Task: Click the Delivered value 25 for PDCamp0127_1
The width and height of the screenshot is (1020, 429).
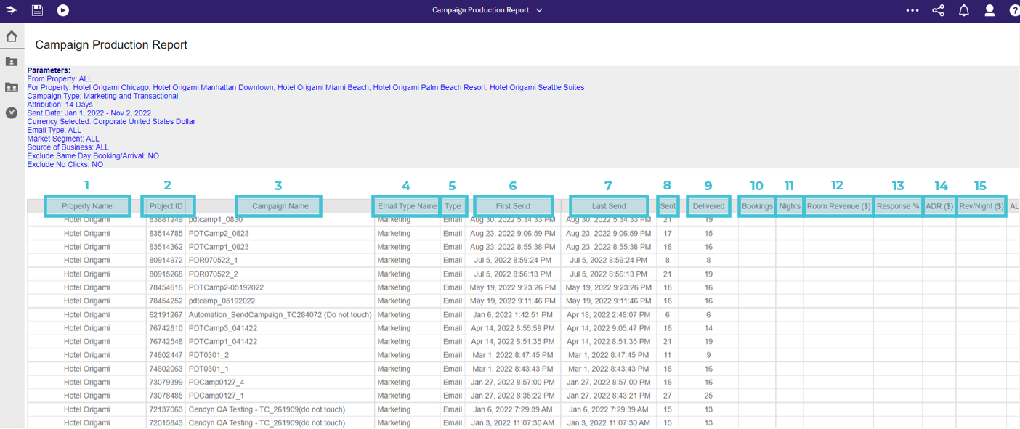Action: (708, 396)
